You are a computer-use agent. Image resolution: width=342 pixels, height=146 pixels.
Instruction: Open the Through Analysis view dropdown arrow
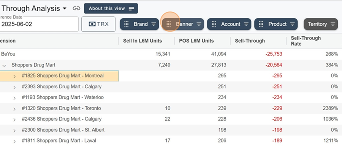tap(64, 9)
